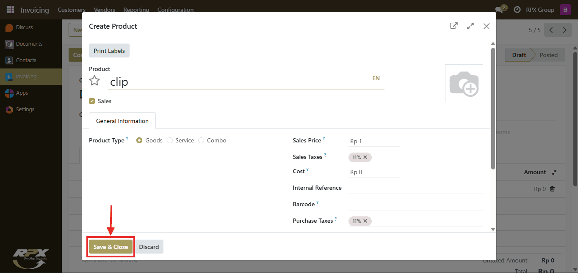578x273 pixels.
Task: Click the Purchase Taxes tag field
Action: (x=416, y=221)
